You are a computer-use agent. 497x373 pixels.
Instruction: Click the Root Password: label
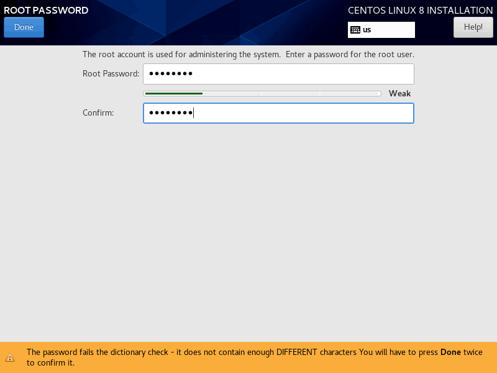click(111, 73)
